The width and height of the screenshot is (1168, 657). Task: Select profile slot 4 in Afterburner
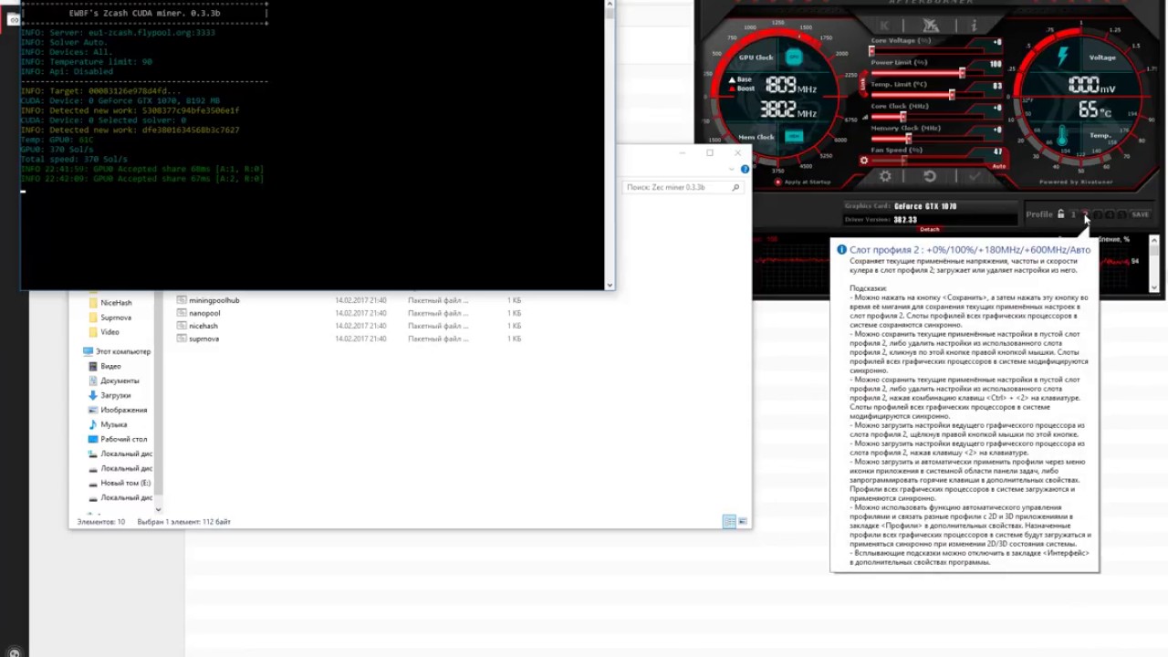click(1111, 214)
